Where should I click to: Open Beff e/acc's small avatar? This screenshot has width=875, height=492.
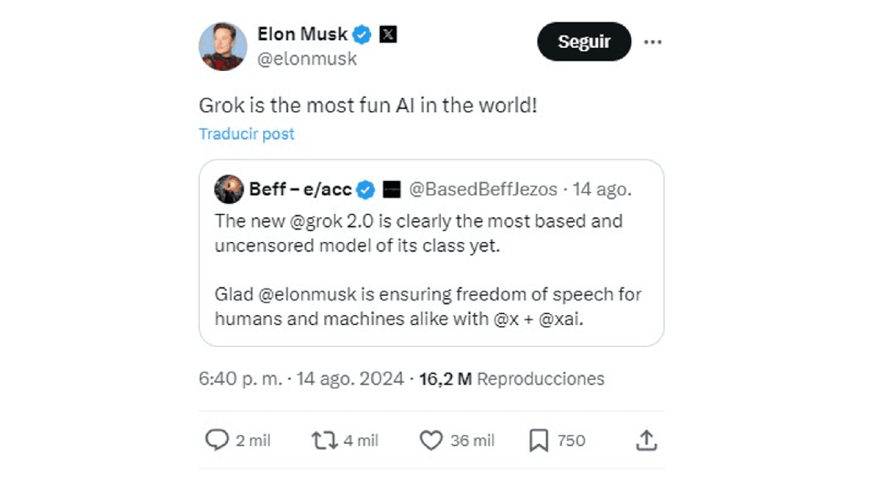pos(228,189)
